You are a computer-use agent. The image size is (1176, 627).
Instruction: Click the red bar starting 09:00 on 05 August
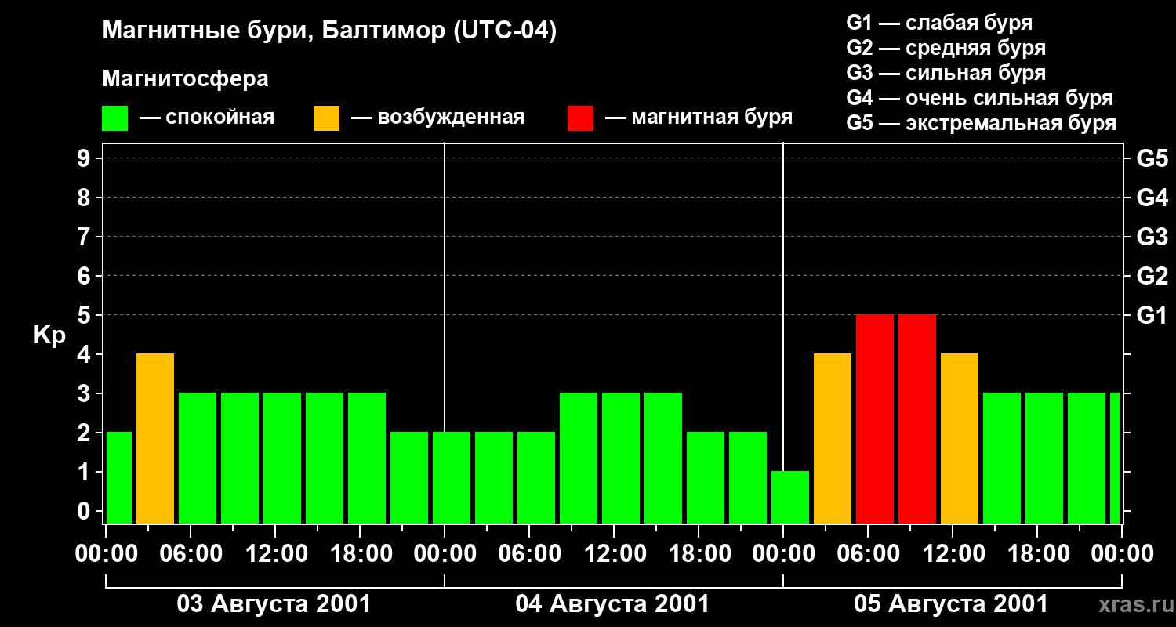(x=917, y=419)
